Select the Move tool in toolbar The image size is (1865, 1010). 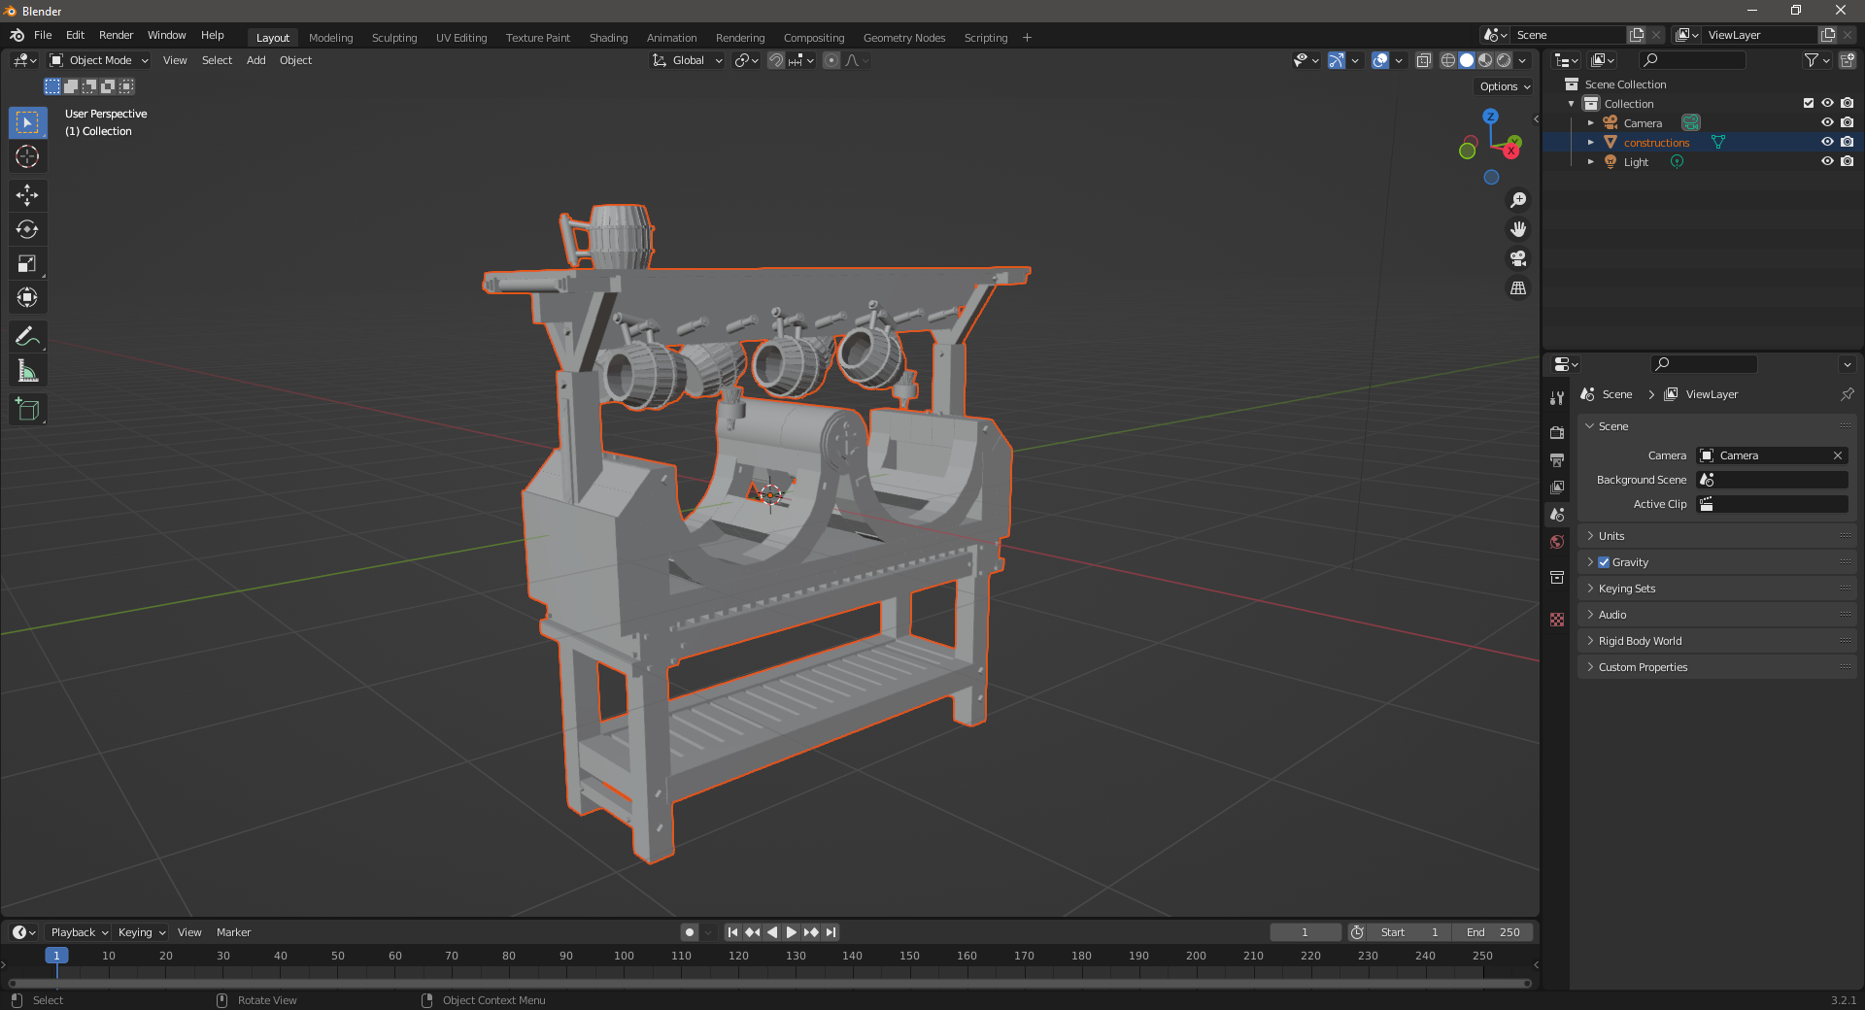[x=27, y=195]
